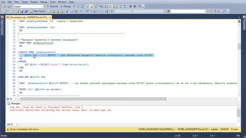Viewport: 246px width, 138px height.
Task: Select the 002_Procedures.sql document tab
Action: pyautogui.click(x=27, y=17)
